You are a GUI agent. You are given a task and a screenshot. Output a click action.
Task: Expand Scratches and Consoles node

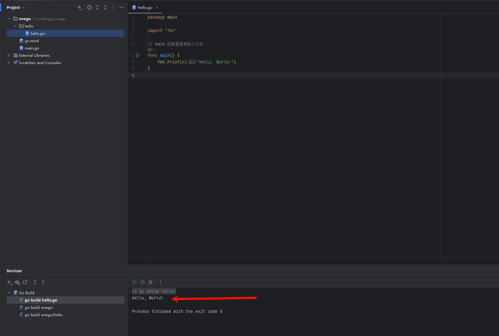[9, 63]
